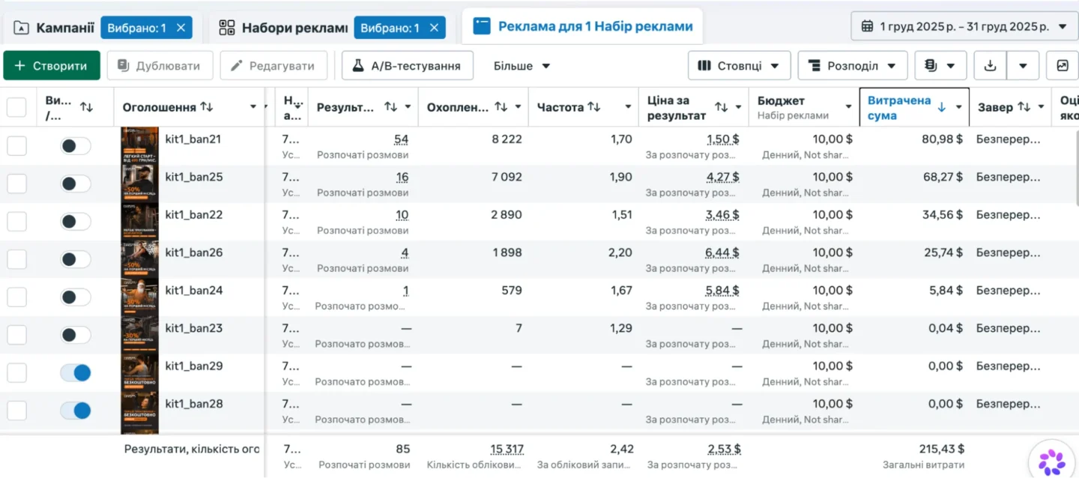This screenshot has width=1079, height=478.
Task: Open the kit1_ban26 ad thumbnail
Action: (140, 259)
